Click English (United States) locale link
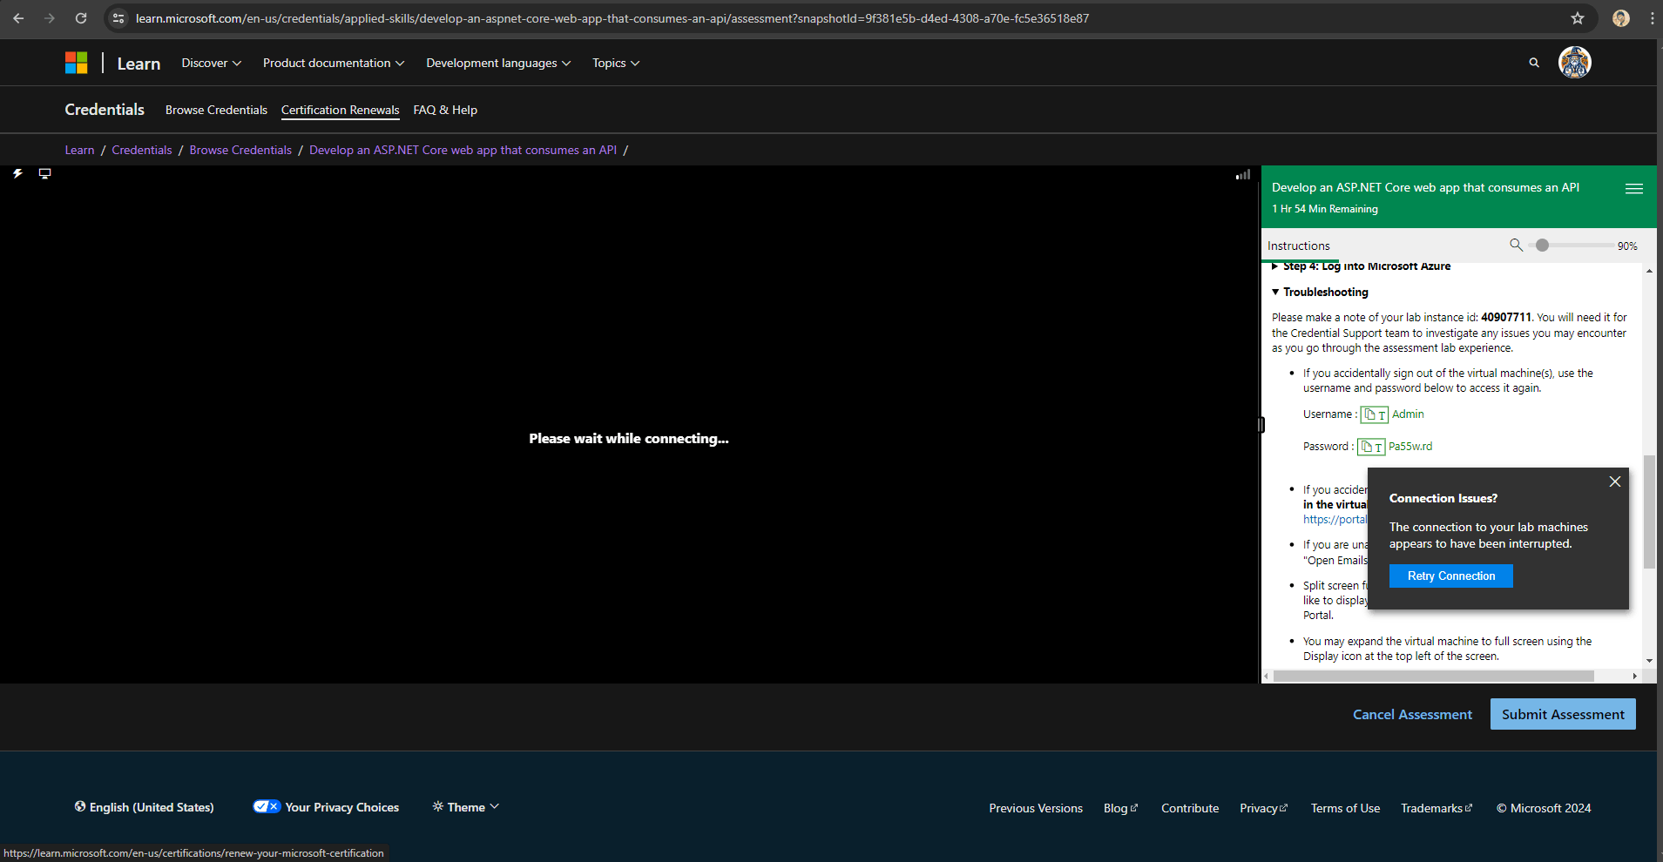Screen dimensions: 1663x862 (152, 807)
